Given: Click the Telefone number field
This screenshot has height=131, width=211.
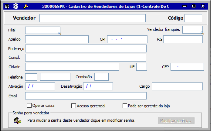Looking at the screenshot, I should tap(55, 77).
